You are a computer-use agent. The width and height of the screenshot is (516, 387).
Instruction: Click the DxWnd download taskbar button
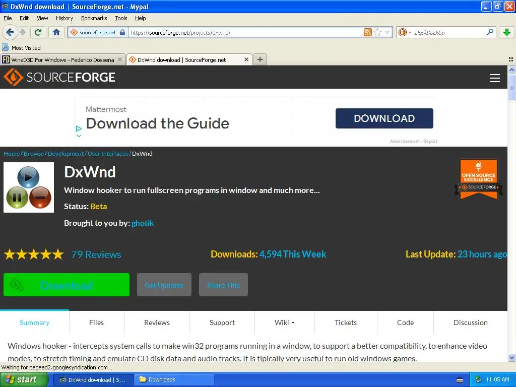click(x=93, y=379)
